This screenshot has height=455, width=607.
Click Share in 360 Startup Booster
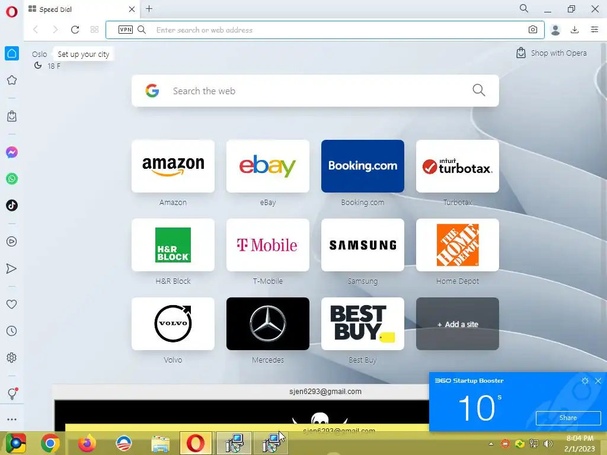pyautogui.click(x=568, y=418)
